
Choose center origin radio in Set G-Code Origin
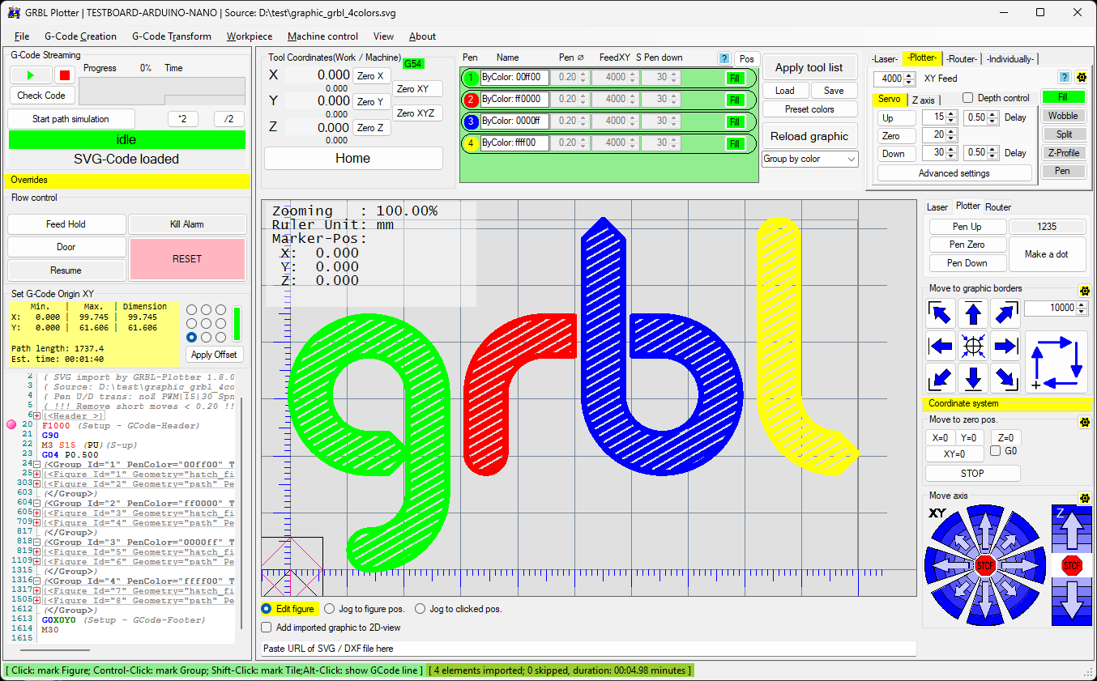pyautogui.click(x=205, y=323)
